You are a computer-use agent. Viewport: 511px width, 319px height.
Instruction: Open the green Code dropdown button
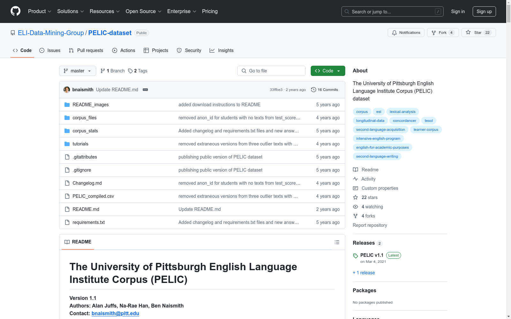tap(328, 71)
